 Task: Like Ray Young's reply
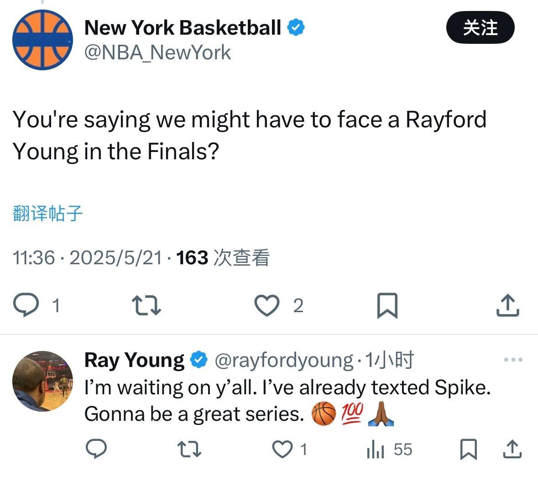[282, 449]
